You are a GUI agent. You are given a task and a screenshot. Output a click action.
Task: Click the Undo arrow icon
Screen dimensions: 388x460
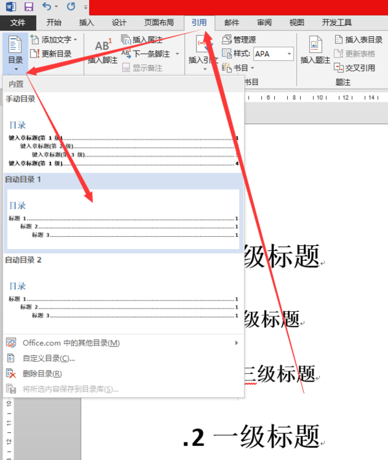[x=47, y=6]
